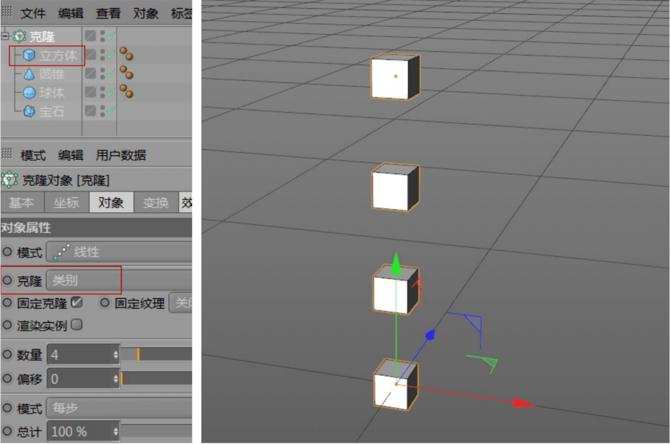Click the phong tag on 立方体 row

[127, 54]
